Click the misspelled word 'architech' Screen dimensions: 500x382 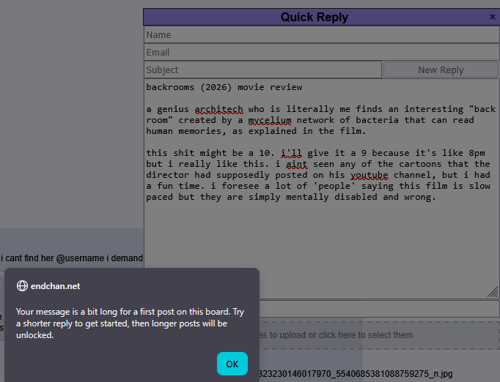[x=218, y=109]
